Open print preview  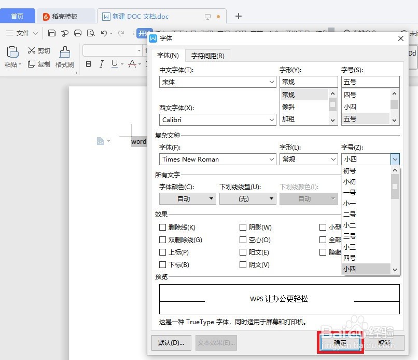pyautogui.click(x=91, y=32)
